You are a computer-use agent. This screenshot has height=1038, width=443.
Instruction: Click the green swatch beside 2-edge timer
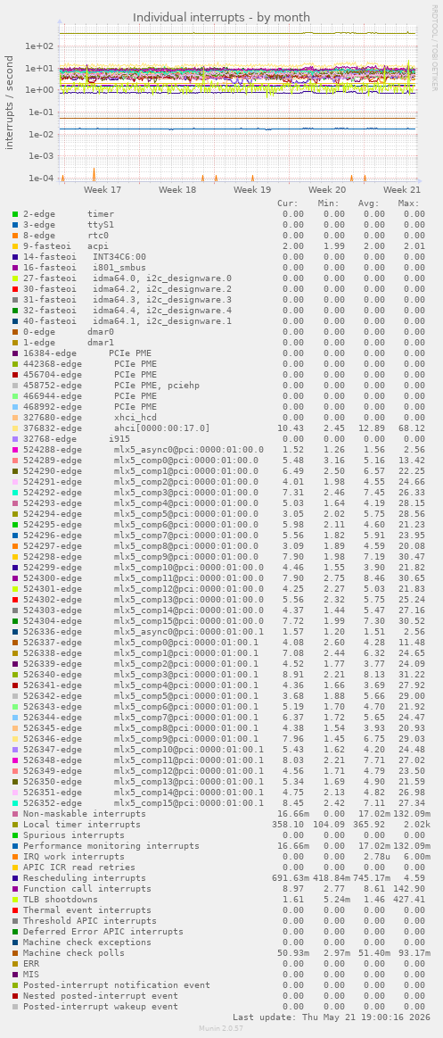tap(15, 214)
